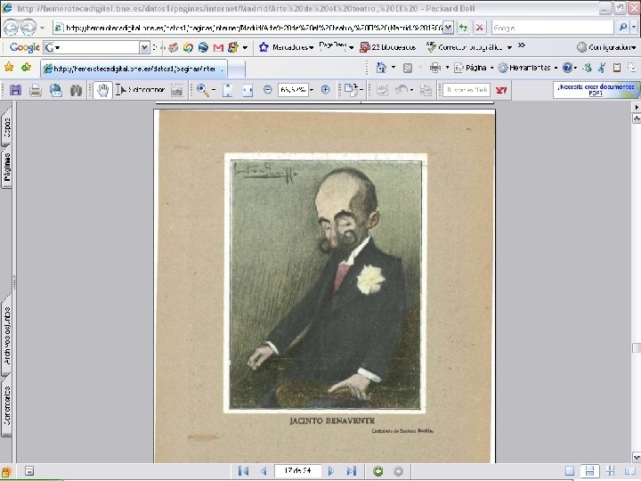
Task: Jump to the last page
Action: tap(352, 471)
